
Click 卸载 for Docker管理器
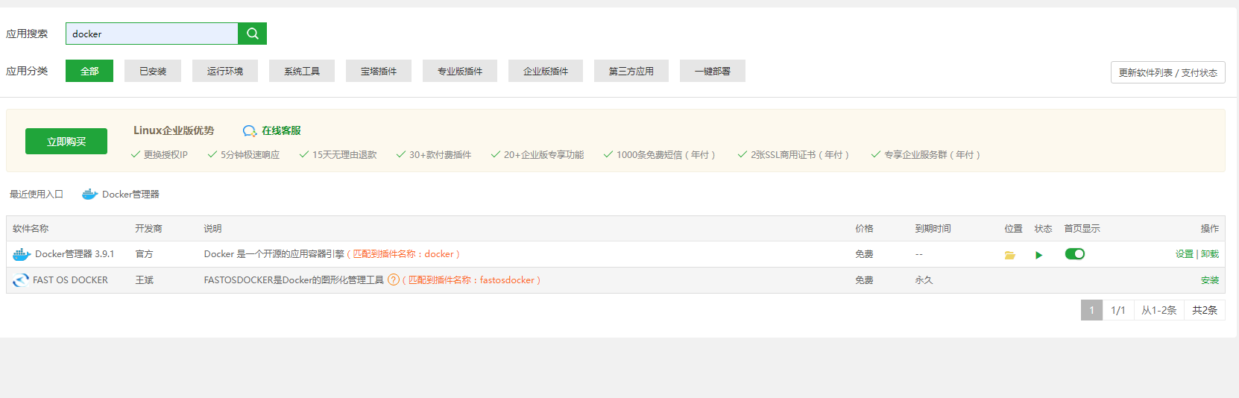pos(1210,254)
